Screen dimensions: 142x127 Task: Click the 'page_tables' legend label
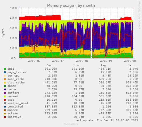17,72
